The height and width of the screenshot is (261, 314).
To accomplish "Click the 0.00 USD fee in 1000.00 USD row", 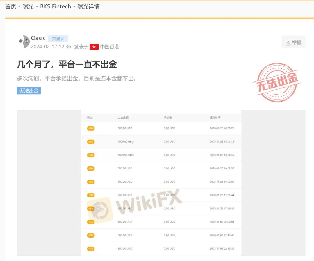I will (x=170, y=142).
